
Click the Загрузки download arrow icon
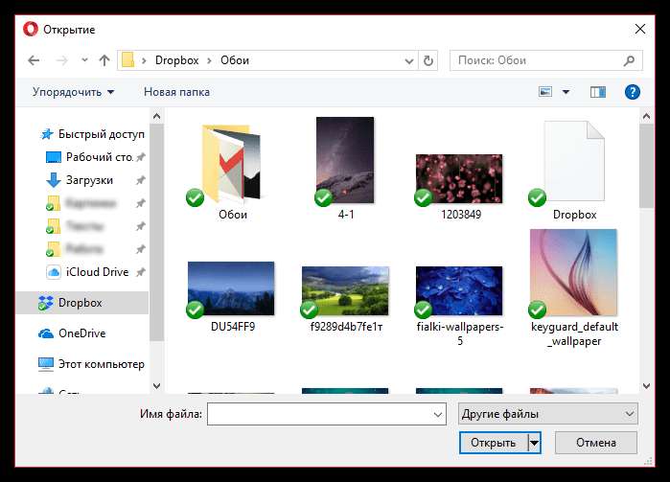pos(54,180)
